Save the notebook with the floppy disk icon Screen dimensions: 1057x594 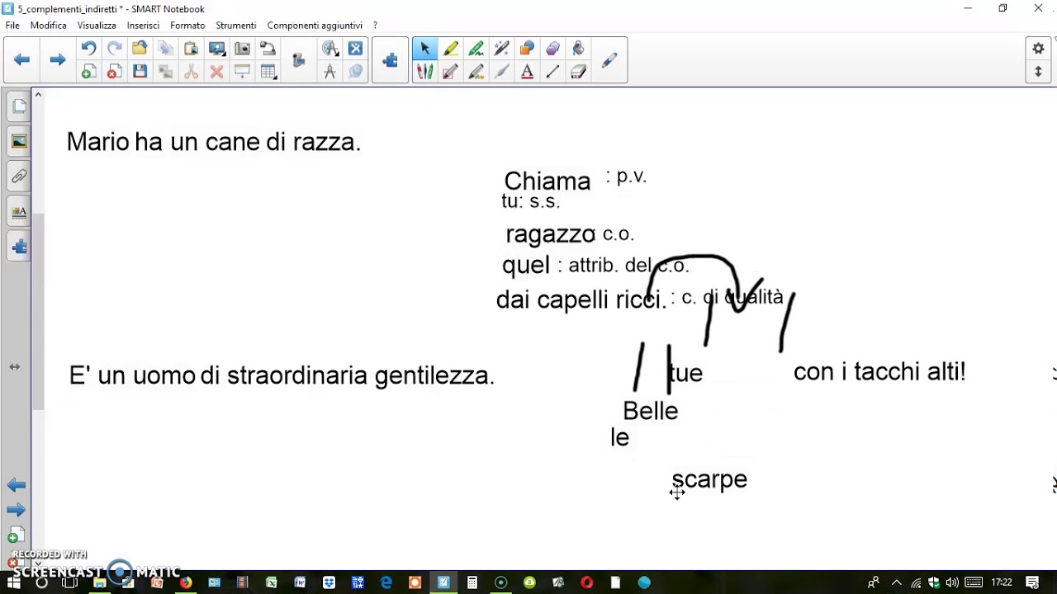click(140, 72)
